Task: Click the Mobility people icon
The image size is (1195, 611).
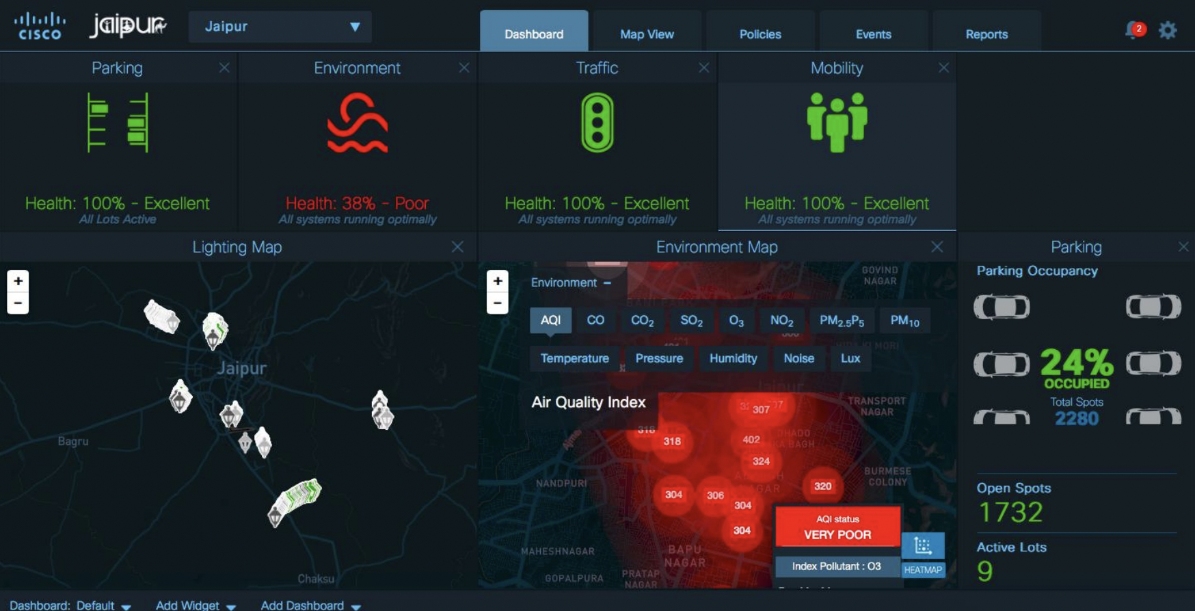Action: [x=837, y=122]
